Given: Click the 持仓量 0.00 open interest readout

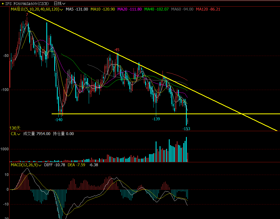Looking at the screenshot, I should 63,134.
